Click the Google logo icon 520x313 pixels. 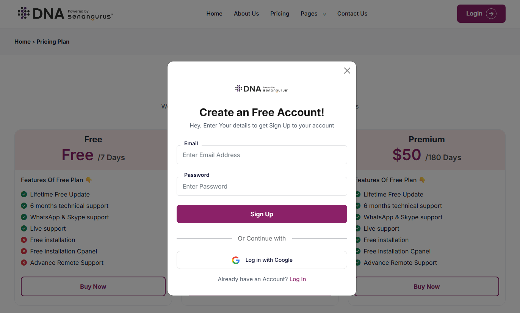236,260
